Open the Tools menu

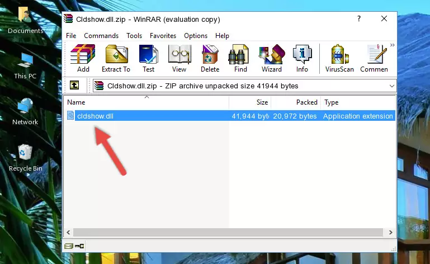(134, 36)
